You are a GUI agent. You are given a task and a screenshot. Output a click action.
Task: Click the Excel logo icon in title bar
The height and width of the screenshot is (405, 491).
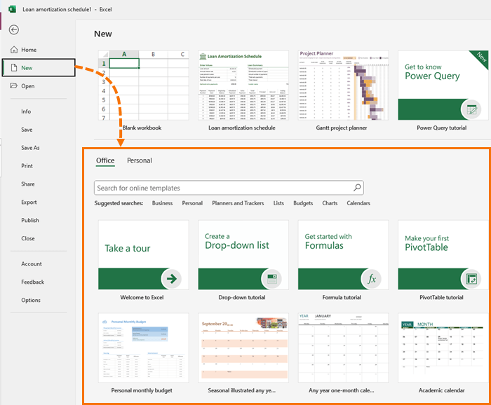[x=12, y=9]
